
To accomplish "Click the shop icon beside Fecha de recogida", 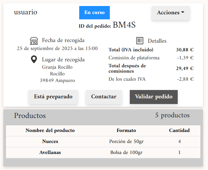I will (x=34, y=41).
